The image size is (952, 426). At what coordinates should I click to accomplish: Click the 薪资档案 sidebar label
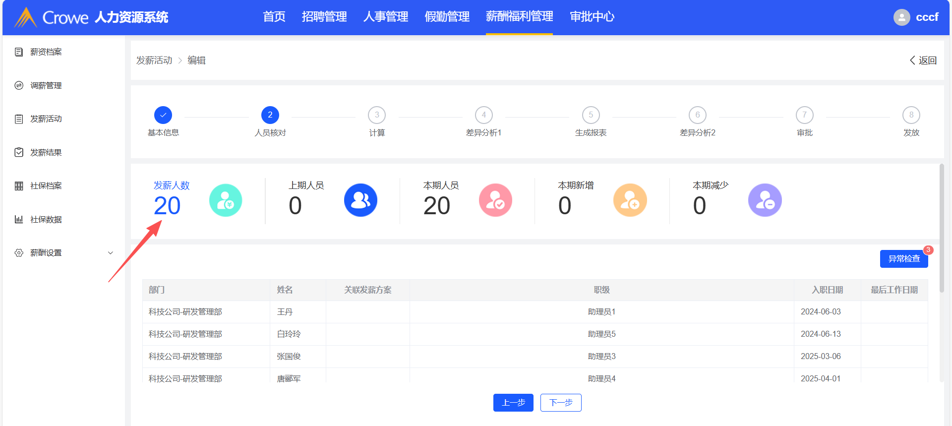tap(46, 52)
